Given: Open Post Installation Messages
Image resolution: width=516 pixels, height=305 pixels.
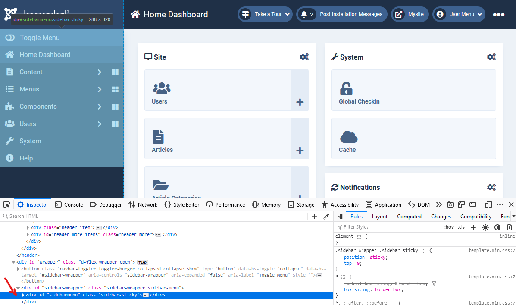Looking at the screenshot, I should pyautogui.click(x=342, y=14).
